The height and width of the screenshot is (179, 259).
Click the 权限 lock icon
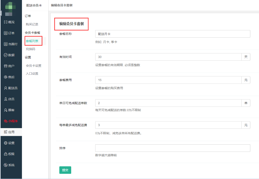[x=5, y=154]
